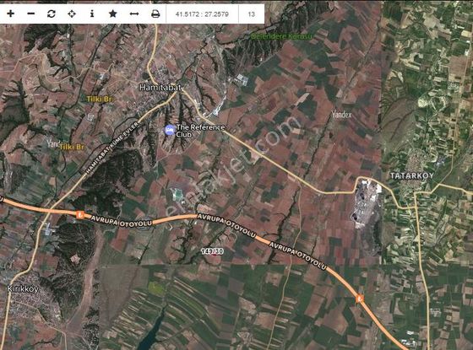Screen dimensions: 473x350
Task: Select the star favorites icon
Action: (113, 13)
